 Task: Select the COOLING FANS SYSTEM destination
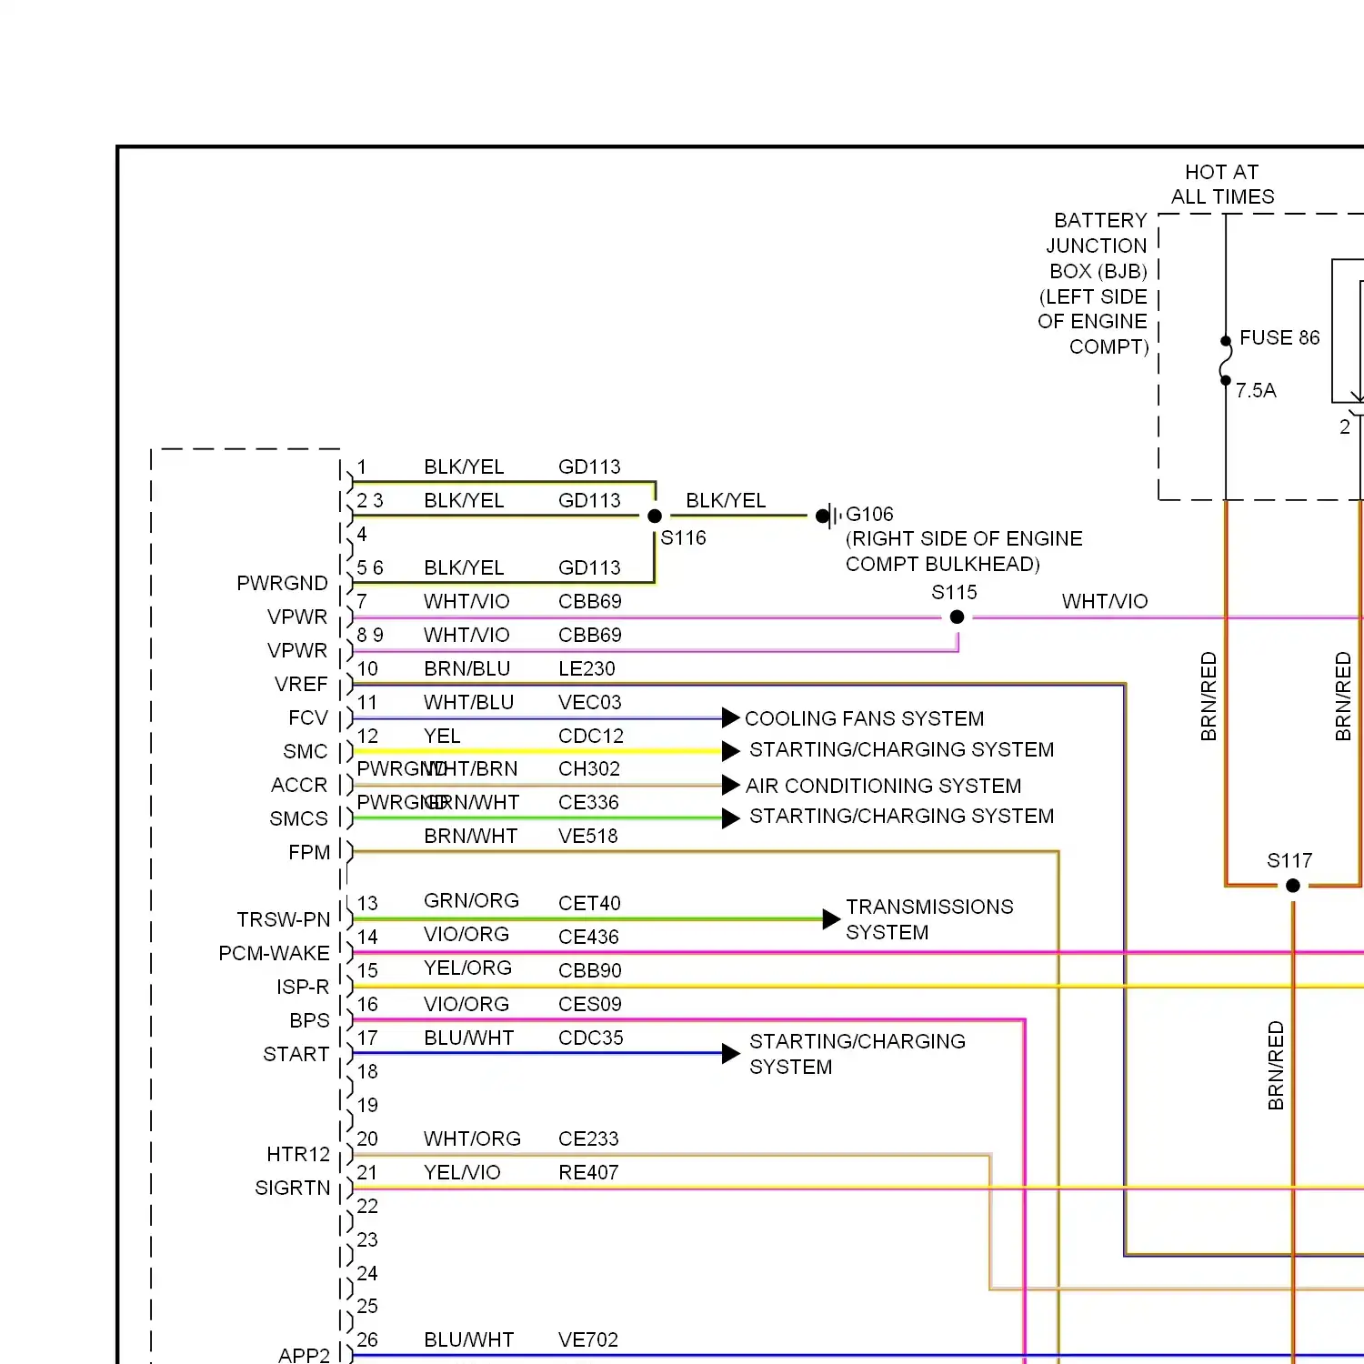point(864,718)
